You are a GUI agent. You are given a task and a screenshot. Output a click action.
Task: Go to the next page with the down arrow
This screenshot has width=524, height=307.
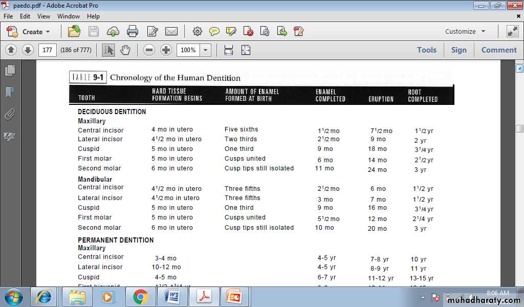pyautogui.click(x=28, y=50)
